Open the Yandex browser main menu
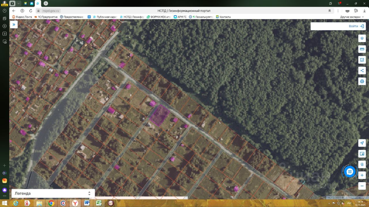Viewport: 369px width, 207px height. [x=339, y=3]
